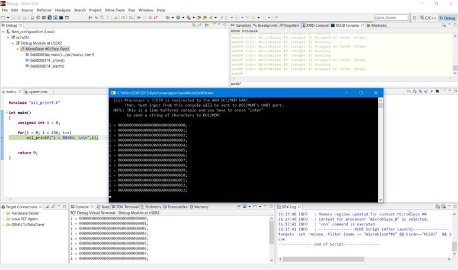Image resolution: width=458 pixels, height=270 pixels.
Task: Open the Xilinx Tools menu
Action: (115, 10)
